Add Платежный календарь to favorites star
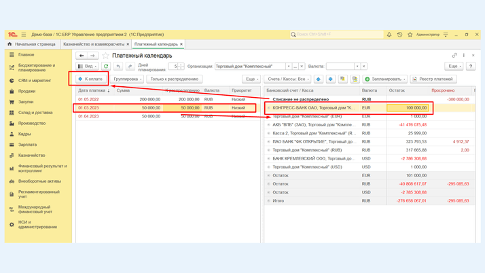The image size is (485, 273). click(x=105, y=56)
